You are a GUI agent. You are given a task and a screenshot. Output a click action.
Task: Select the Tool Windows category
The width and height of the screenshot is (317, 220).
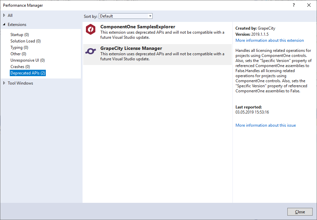coord(21,83)
